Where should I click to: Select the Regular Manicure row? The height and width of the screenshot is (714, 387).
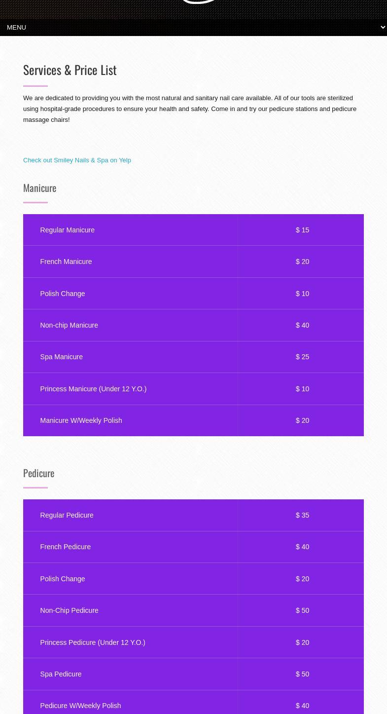pos(67,230)
